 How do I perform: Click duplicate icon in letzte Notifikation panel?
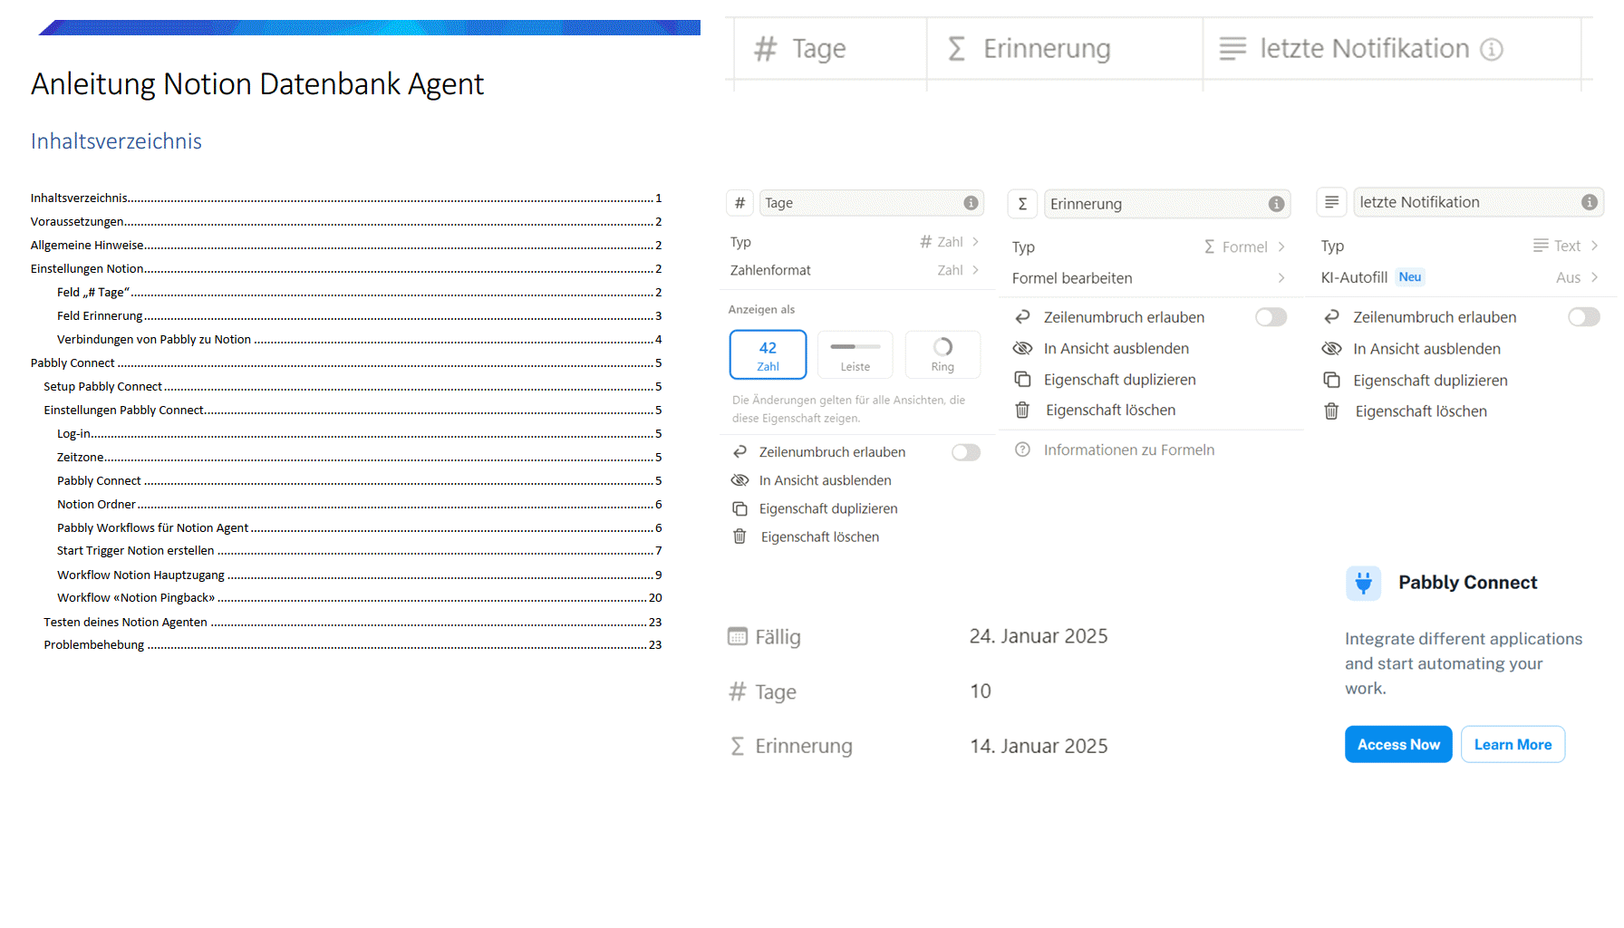(x=1331, y=381)
